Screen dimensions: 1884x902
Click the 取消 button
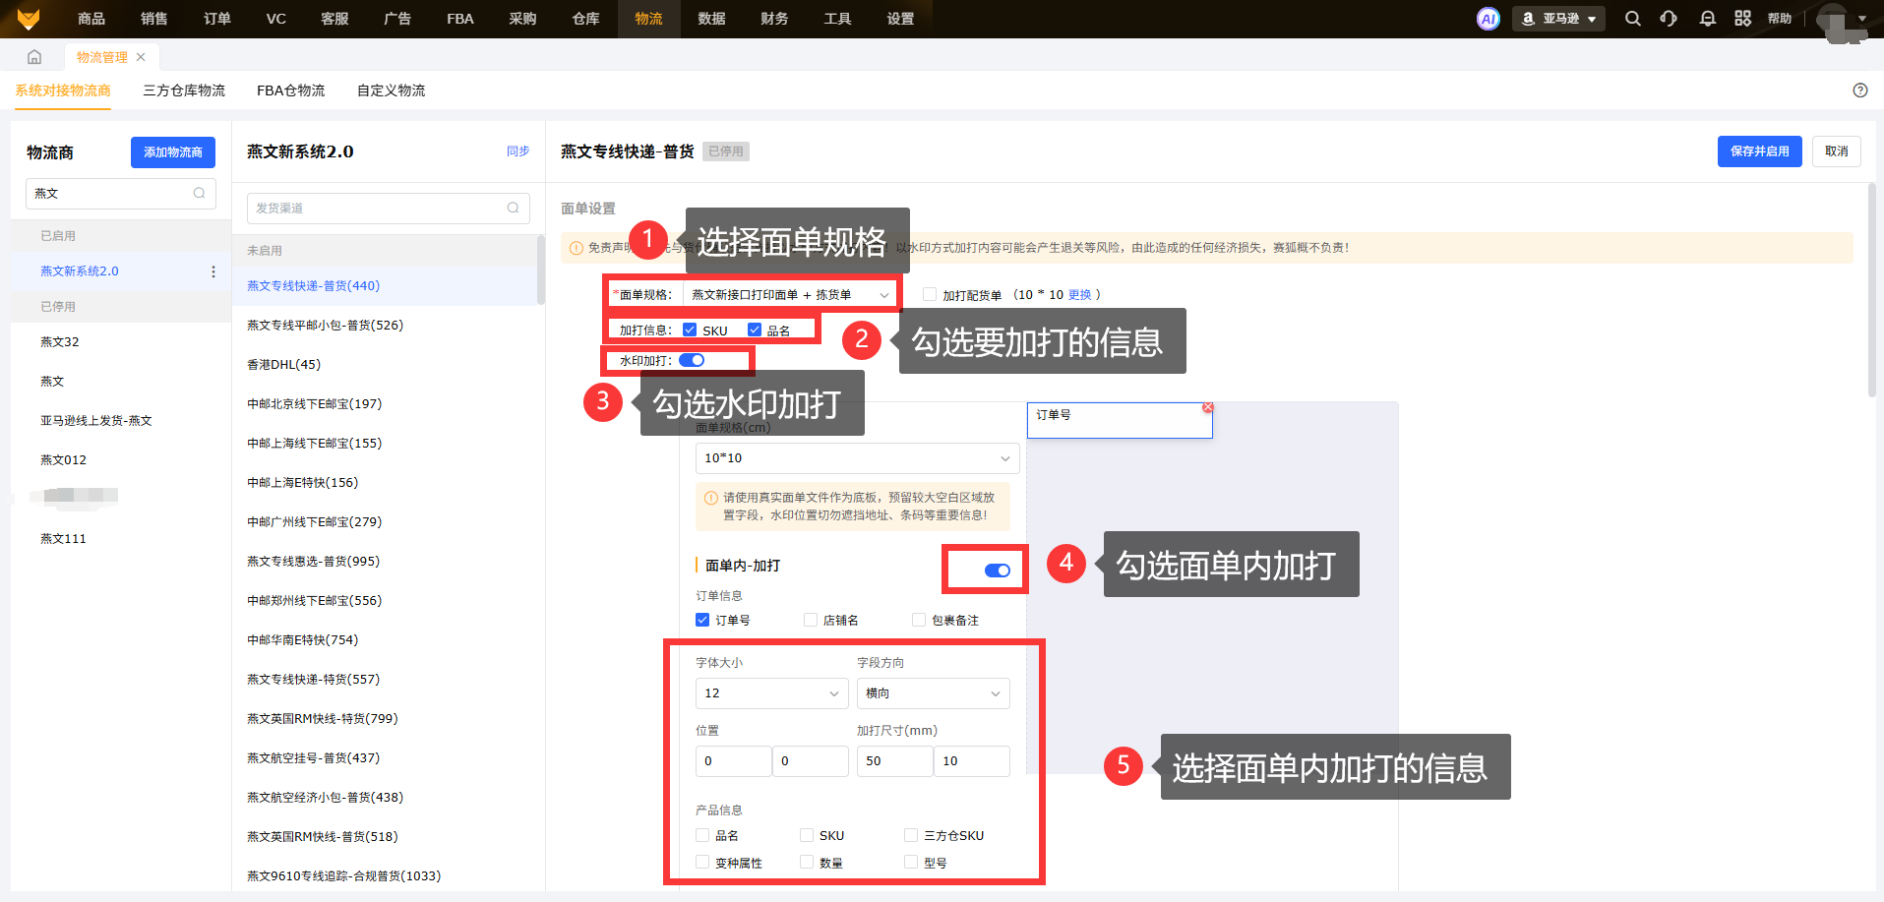coord(1837,151)
